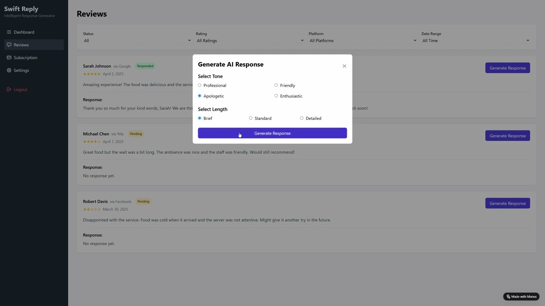This screenshot has height=306, width=545.
Task: Click the Select Length heading
Action: click(212, 109)
